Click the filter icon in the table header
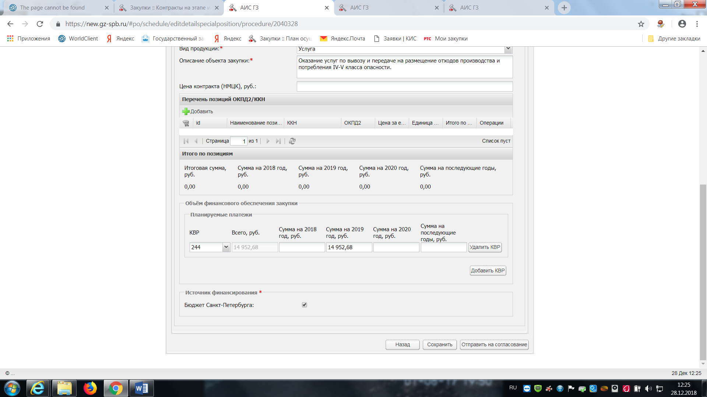The width and height of the screenshot is (707, 397). click(186, 123)
